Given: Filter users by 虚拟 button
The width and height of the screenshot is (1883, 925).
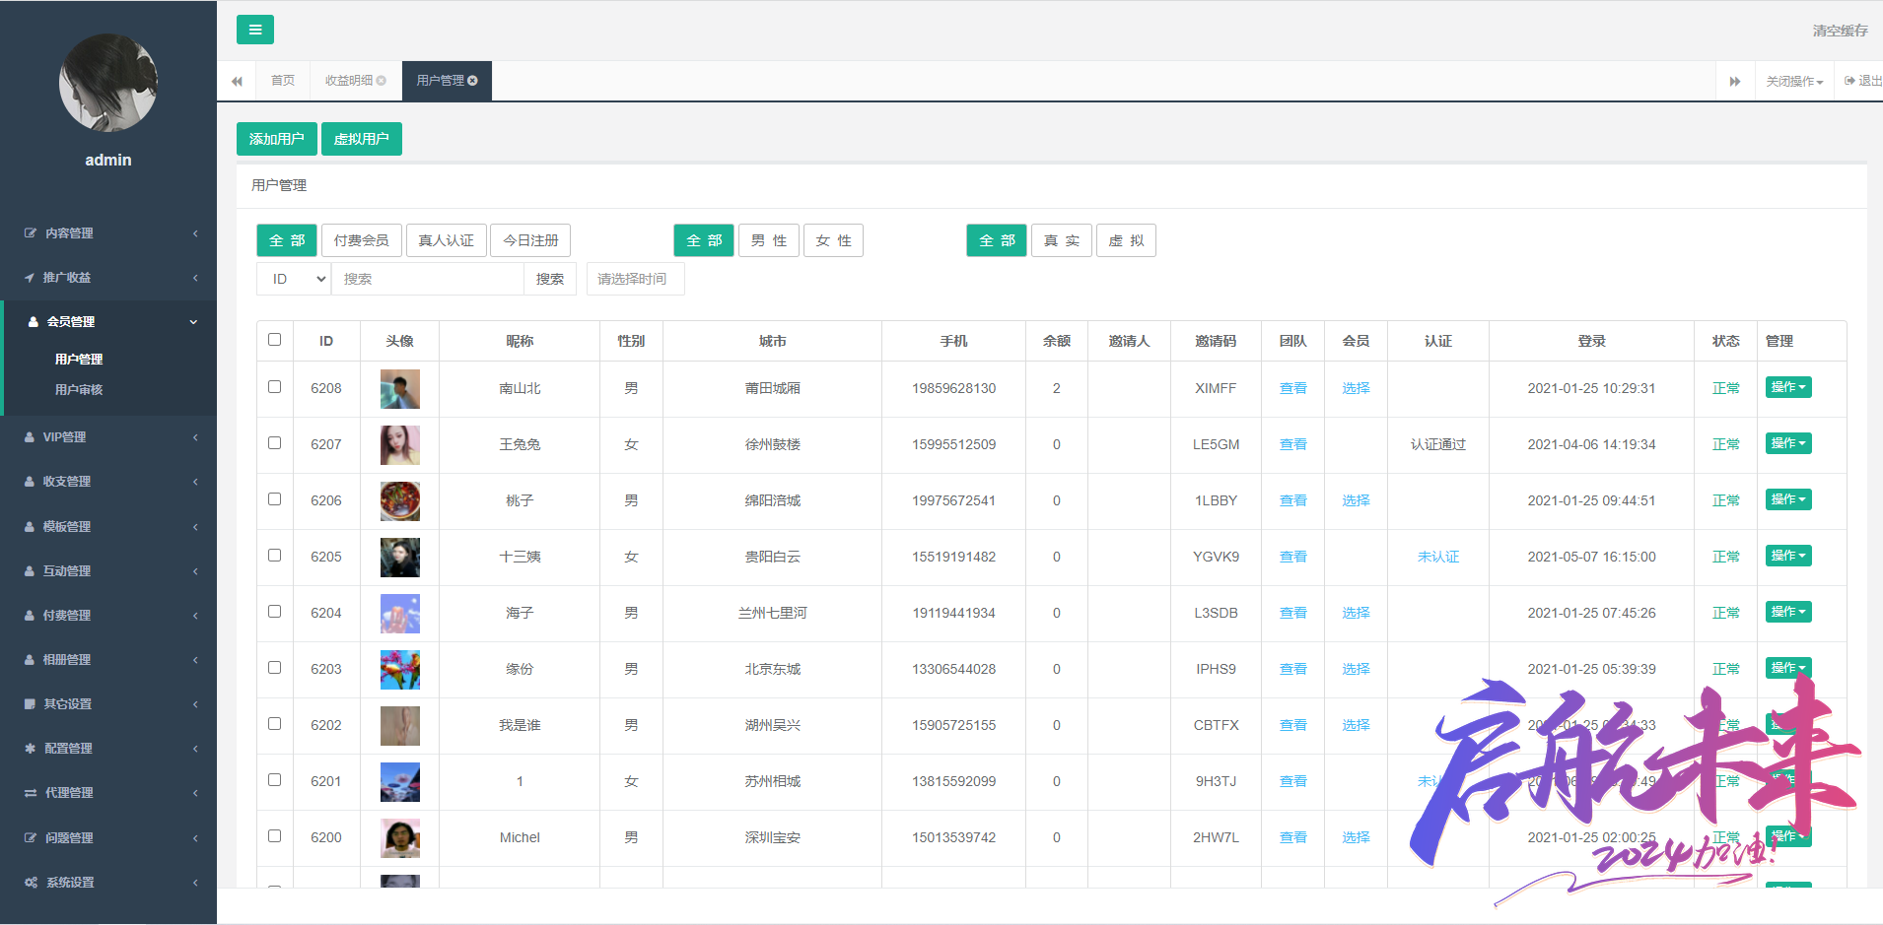Looking at the screenshot, I should [1126, 240].
